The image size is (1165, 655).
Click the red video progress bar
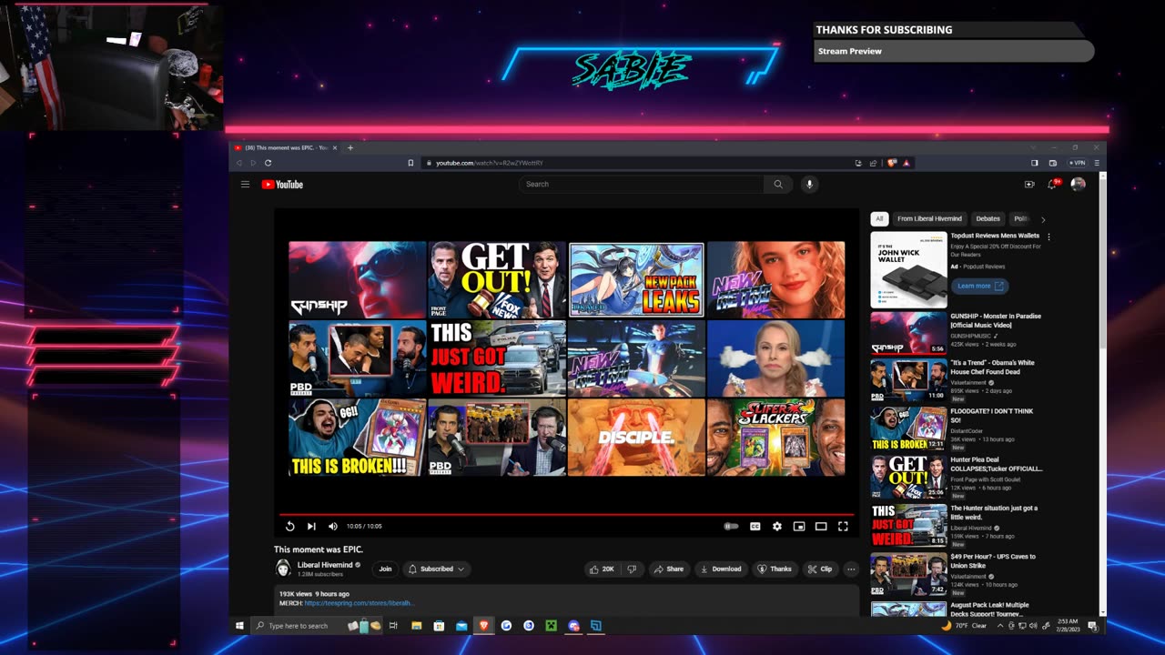[x=566, y=515]
